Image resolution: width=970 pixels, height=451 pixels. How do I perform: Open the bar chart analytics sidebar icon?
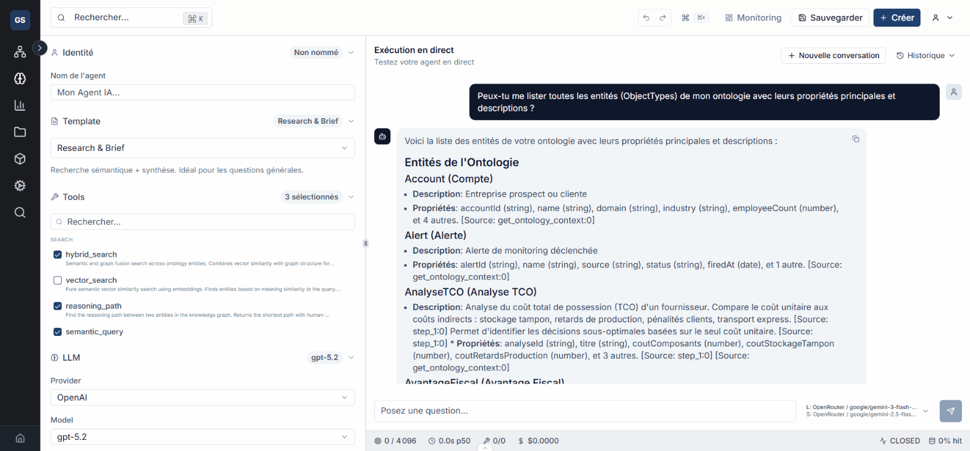[20, 105]
